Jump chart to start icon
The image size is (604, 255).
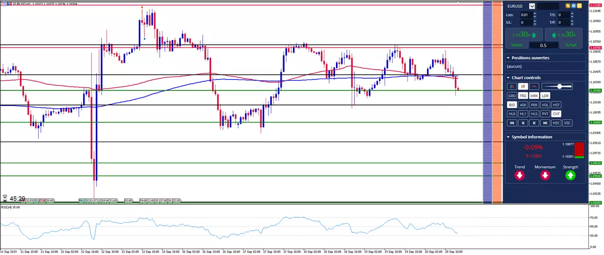(512, 123)
